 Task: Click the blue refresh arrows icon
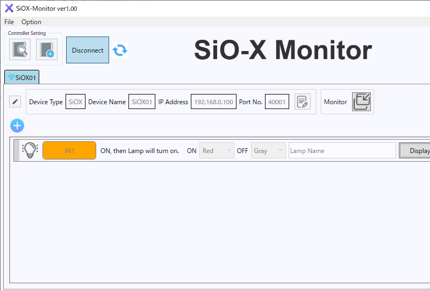coord(120,50)
